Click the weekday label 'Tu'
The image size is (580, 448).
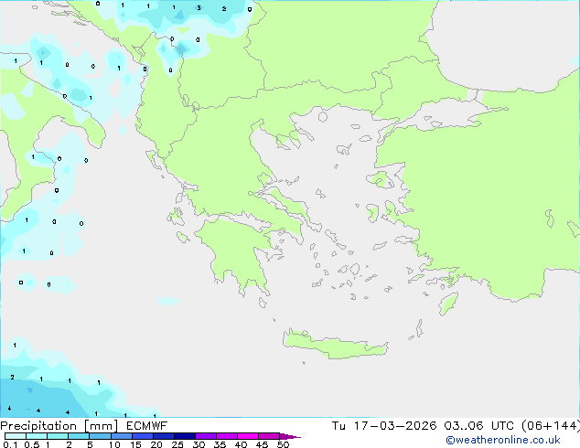[x=338, y=426]
